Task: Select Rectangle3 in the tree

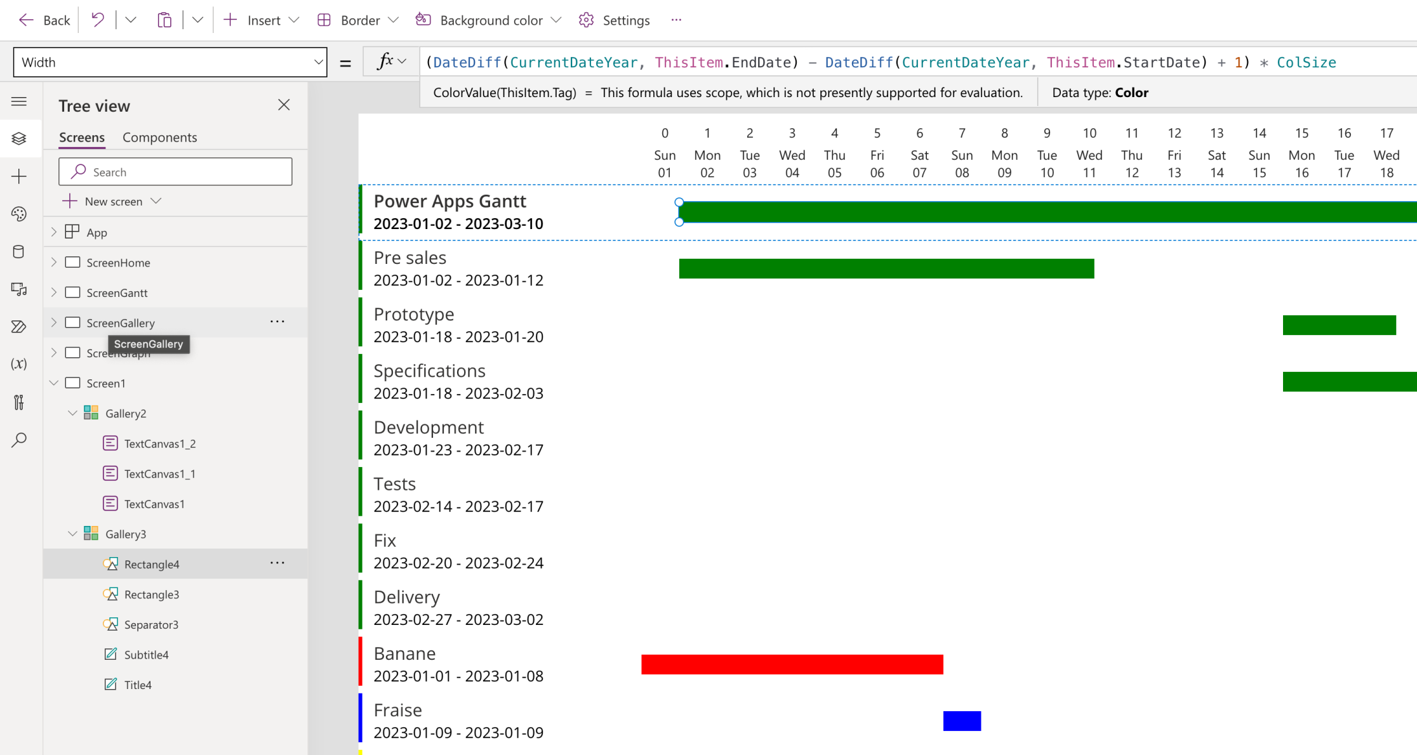Action: point(152,594)
